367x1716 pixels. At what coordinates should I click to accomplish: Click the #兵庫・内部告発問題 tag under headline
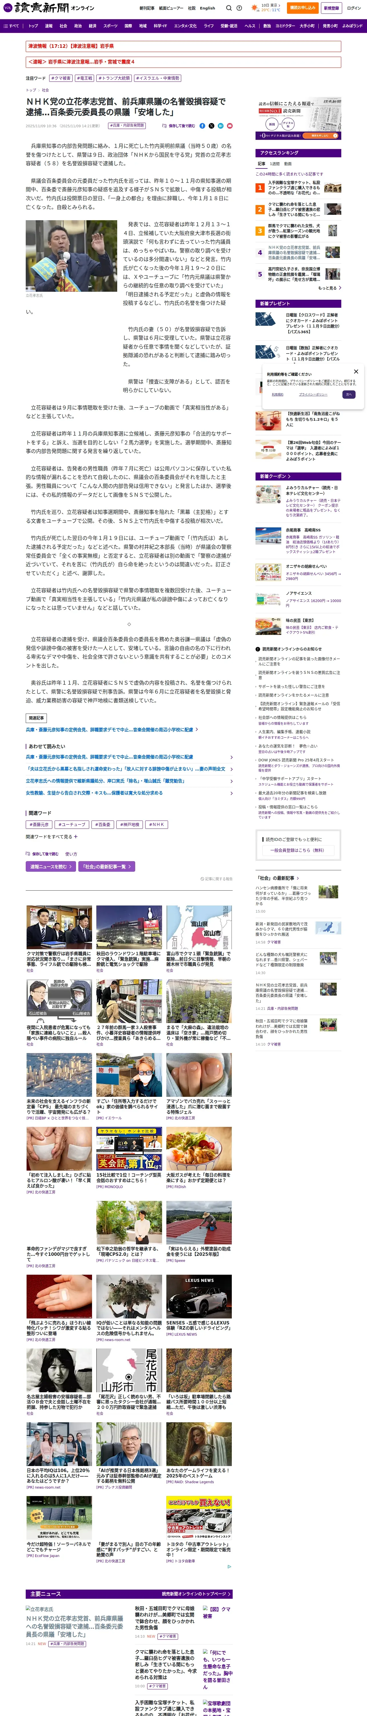tap(127, 125)
